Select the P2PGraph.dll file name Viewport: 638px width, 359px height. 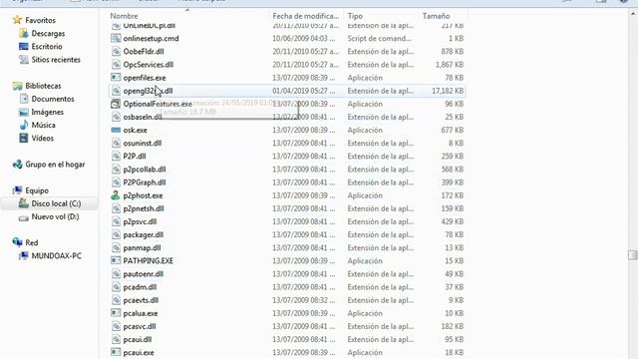coord(145,182)
